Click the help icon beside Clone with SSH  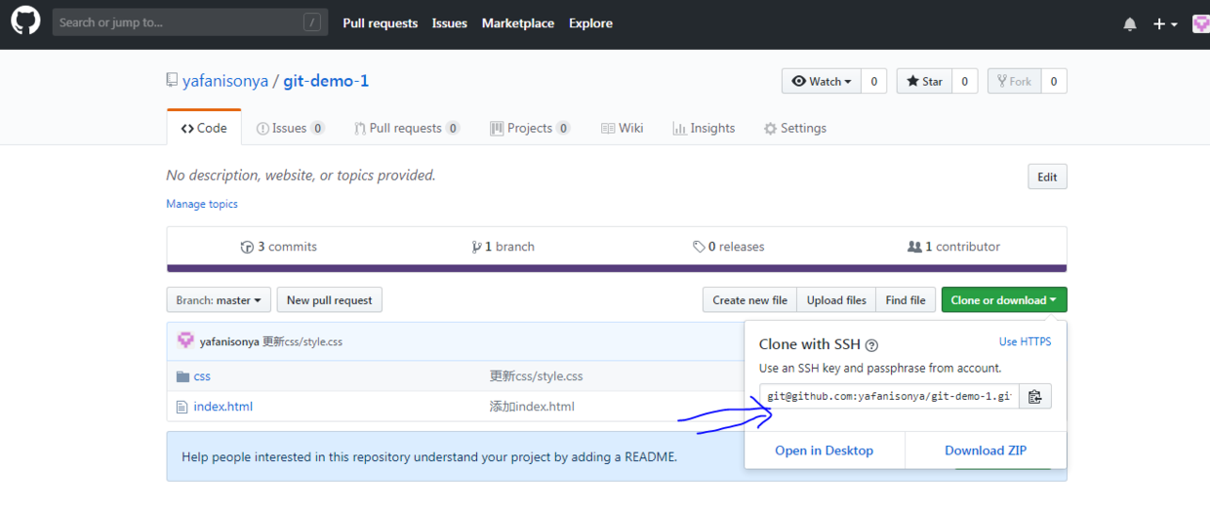[x=871, y=345]
